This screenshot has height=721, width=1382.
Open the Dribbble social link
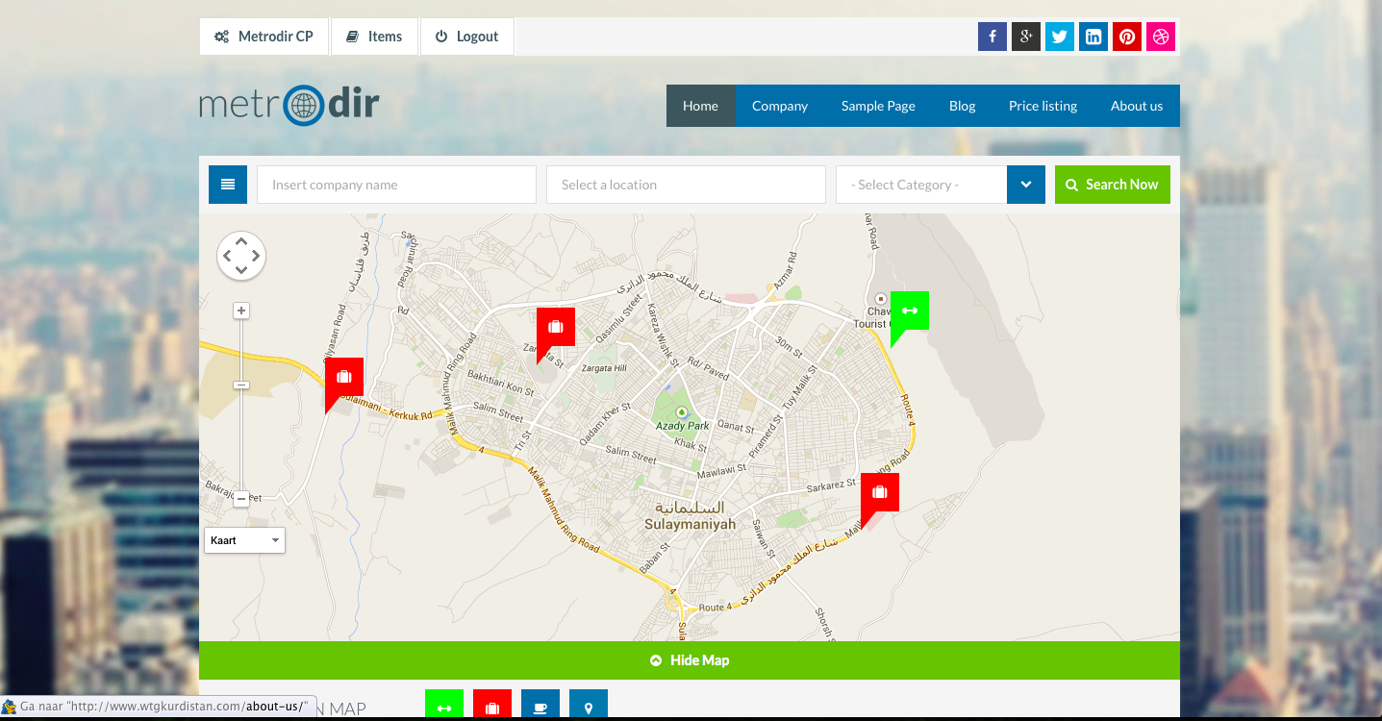tap(1161, 37)
